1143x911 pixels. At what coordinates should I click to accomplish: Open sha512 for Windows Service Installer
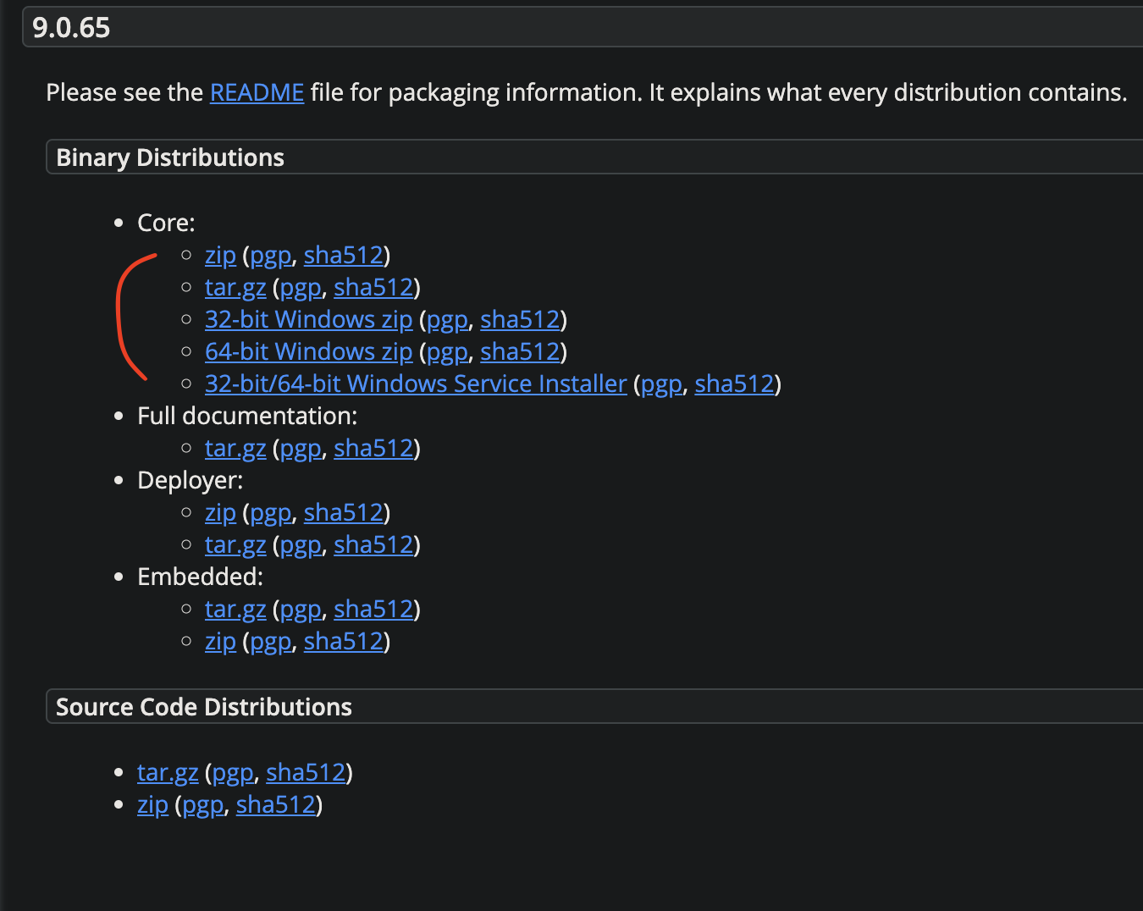pyautogui.click(x=734, y=384)
